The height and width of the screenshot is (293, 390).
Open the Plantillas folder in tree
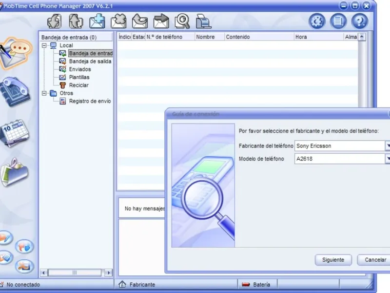(x=79, y=77)
